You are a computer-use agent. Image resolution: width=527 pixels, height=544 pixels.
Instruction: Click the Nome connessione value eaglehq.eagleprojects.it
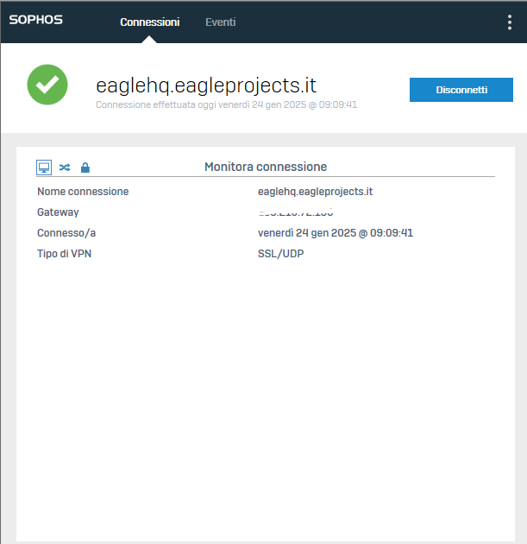point(315,192)
